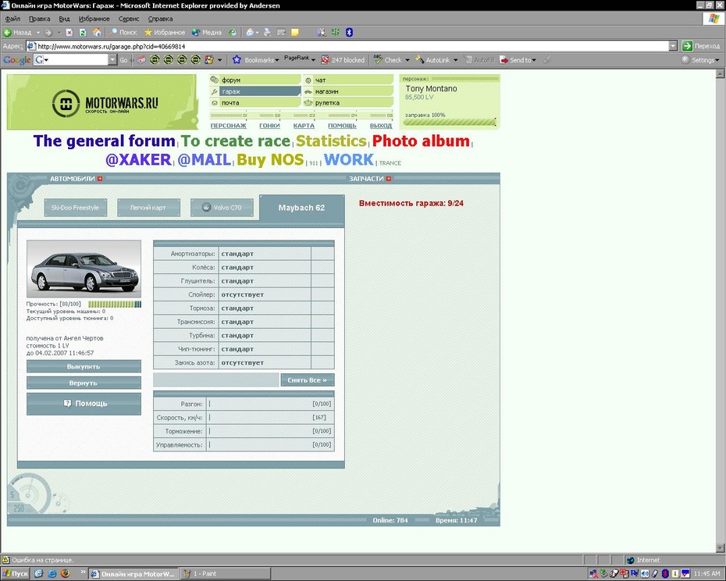Open the Check dropdown arrow
Viewport: 726px width, 581px height.
pyautogui.click(x=407, y=60)
